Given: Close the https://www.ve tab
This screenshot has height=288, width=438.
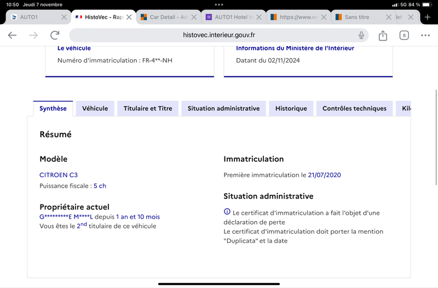Looking at the screenshot, I should [x=324, y=17].
